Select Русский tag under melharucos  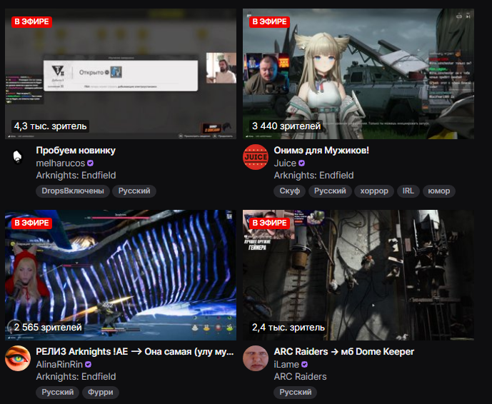(x=134, y=191)
